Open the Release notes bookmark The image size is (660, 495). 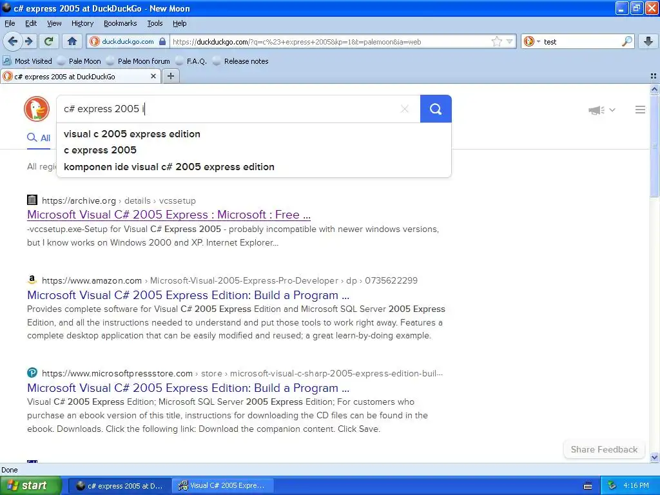point(240,61)
